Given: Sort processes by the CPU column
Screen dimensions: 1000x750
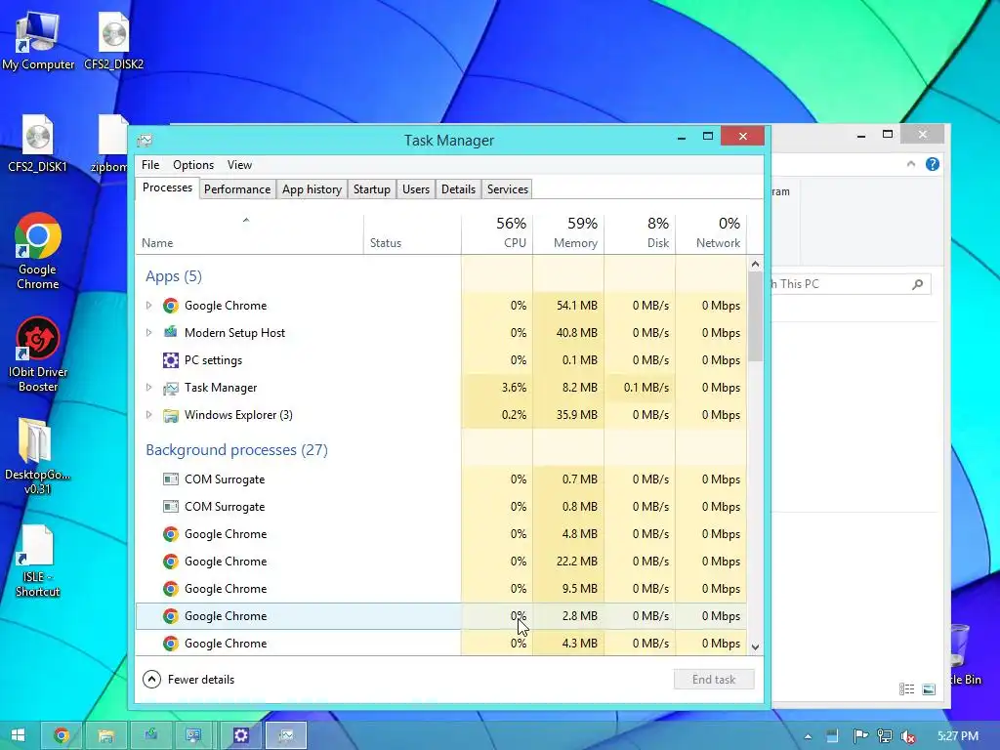Looking at the screenshot, I should point(497,233).
